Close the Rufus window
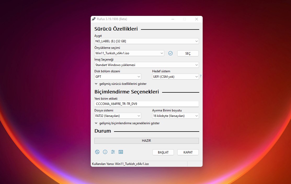Viewport: 291px width, 184px height. click(x=197, y=19)
